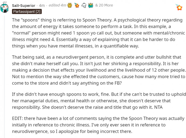Click the teal crowned face award icon
The height and width of the screenshot is (138, 186).
click(90, 5)
